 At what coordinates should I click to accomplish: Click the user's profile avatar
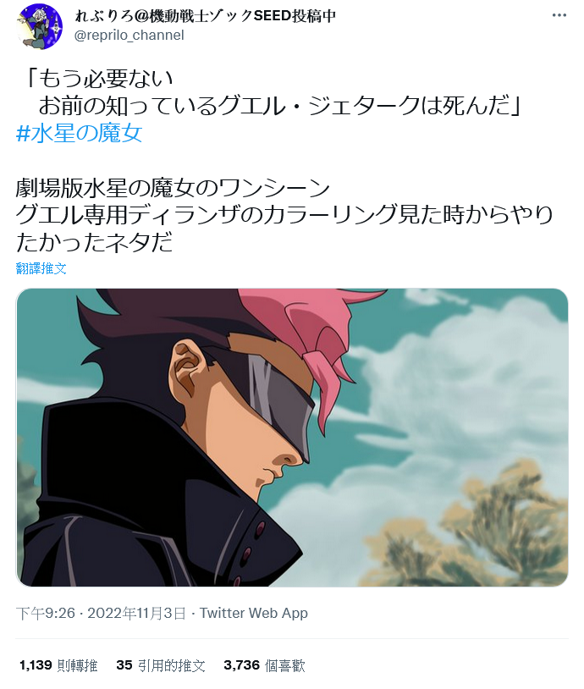40,26
